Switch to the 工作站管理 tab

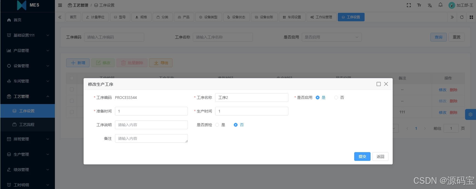click(321, 17)
